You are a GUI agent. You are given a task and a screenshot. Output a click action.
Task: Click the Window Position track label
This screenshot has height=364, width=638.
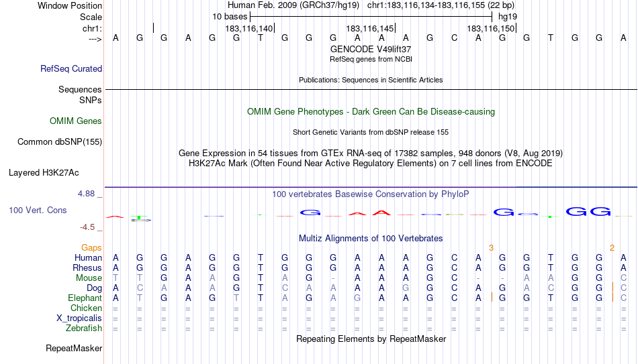tap(70, 5)
